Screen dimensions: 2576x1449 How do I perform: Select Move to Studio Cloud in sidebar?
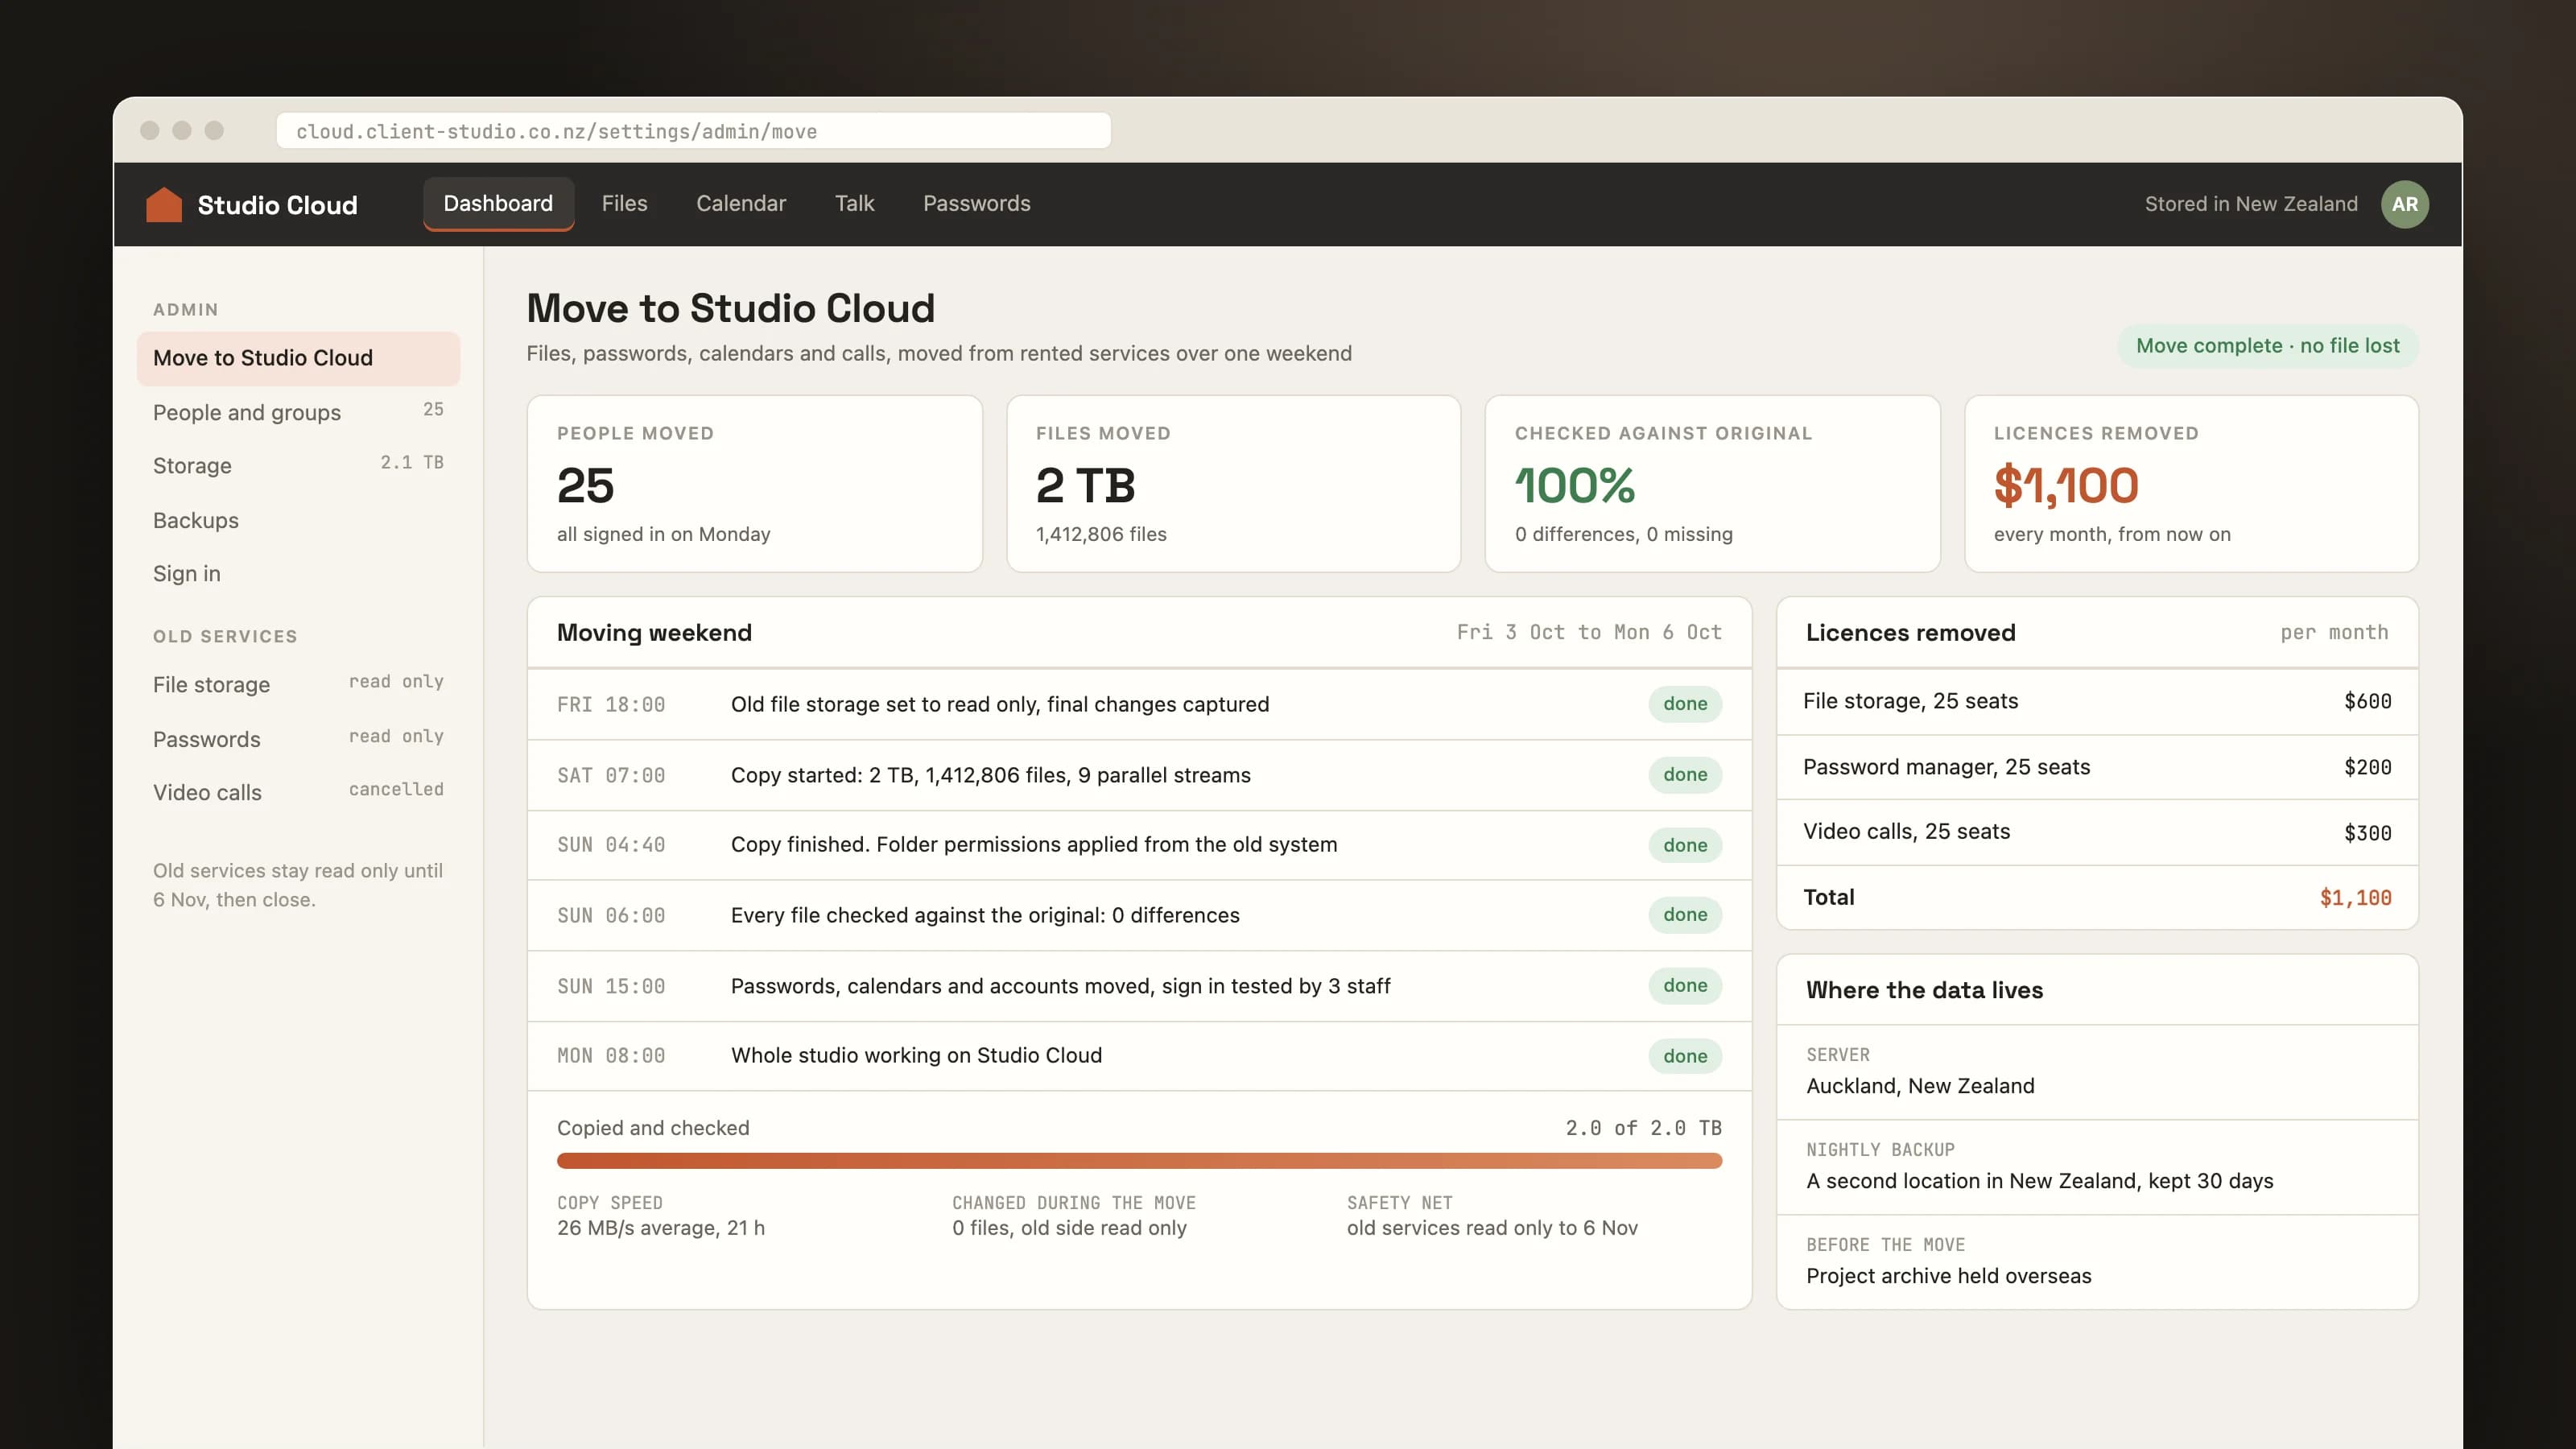(x=298, y=358)
